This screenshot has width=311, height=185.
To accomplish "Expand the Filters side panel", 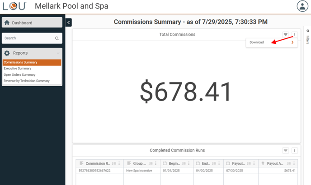I will coord(307,31).
